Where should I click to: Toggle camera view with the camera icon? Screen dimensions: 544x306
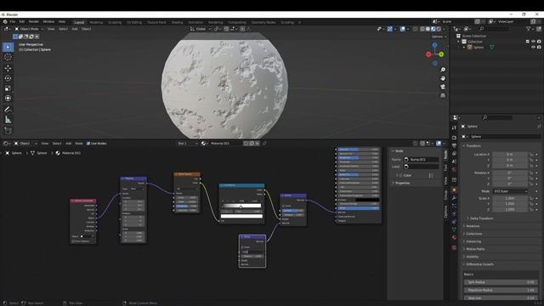tap(443, 87)
